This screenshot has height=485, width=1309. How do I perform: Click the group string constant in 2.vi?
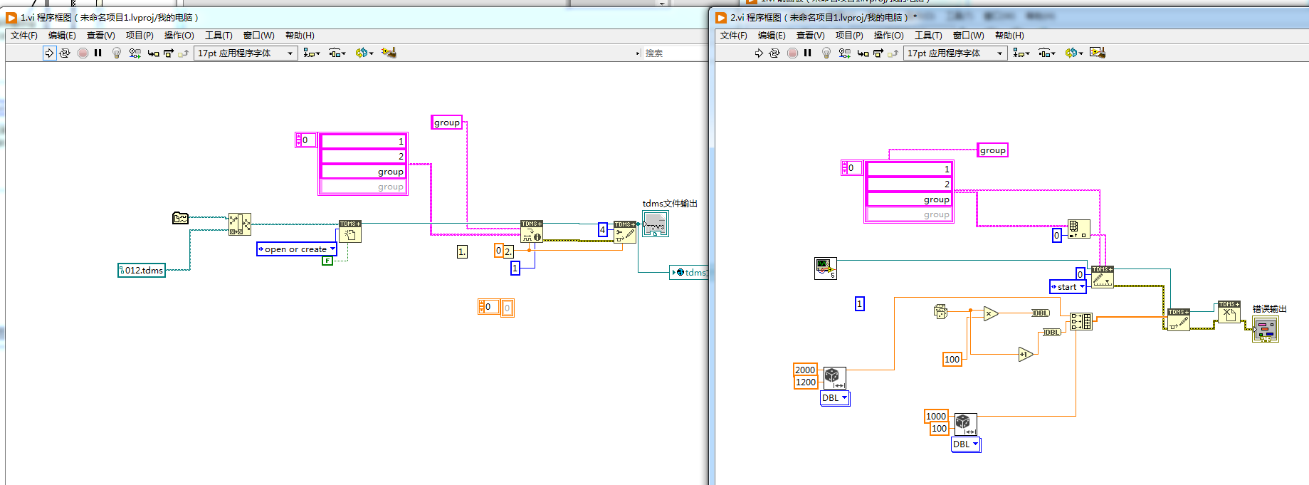click(993, 150)
